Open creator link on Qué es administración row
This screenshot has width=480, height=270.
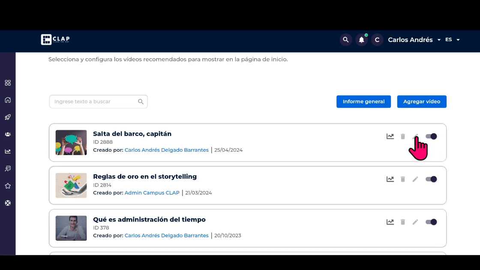click(167, 236)
